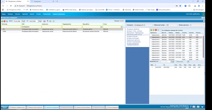Open 'История временной нетрудоспособности' link
The image size is (212, 110).
pos(133,44)
